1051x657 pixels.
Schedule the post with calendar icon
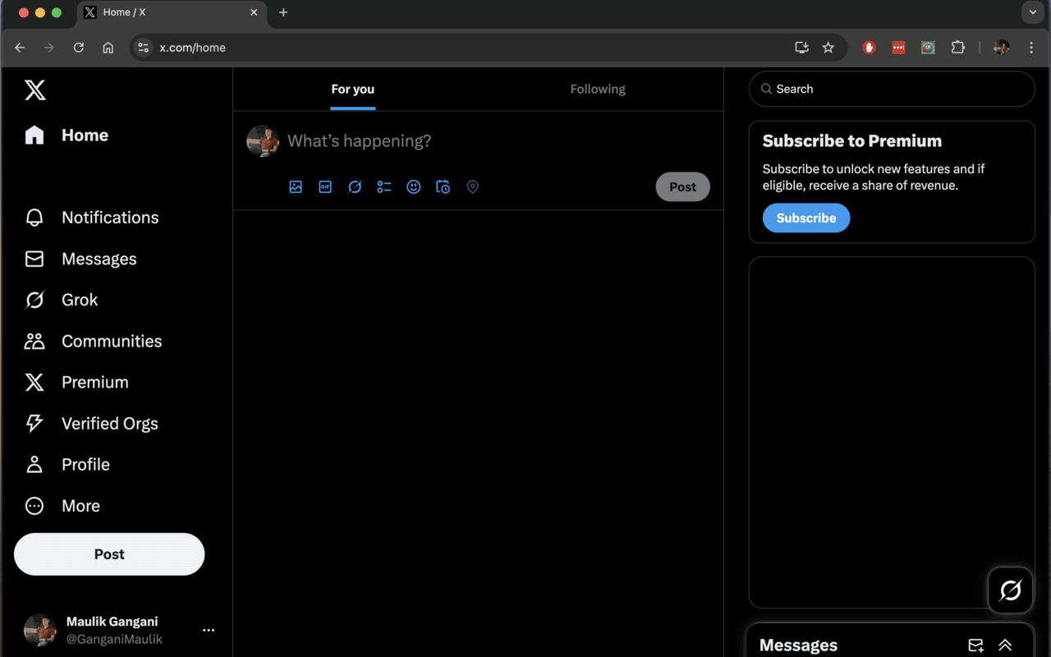click(x=443, y=187)
